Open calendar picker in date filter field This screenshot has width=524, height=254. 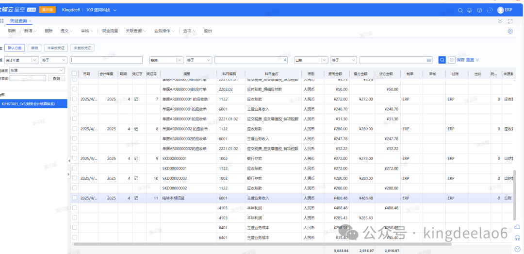[429, 60]
